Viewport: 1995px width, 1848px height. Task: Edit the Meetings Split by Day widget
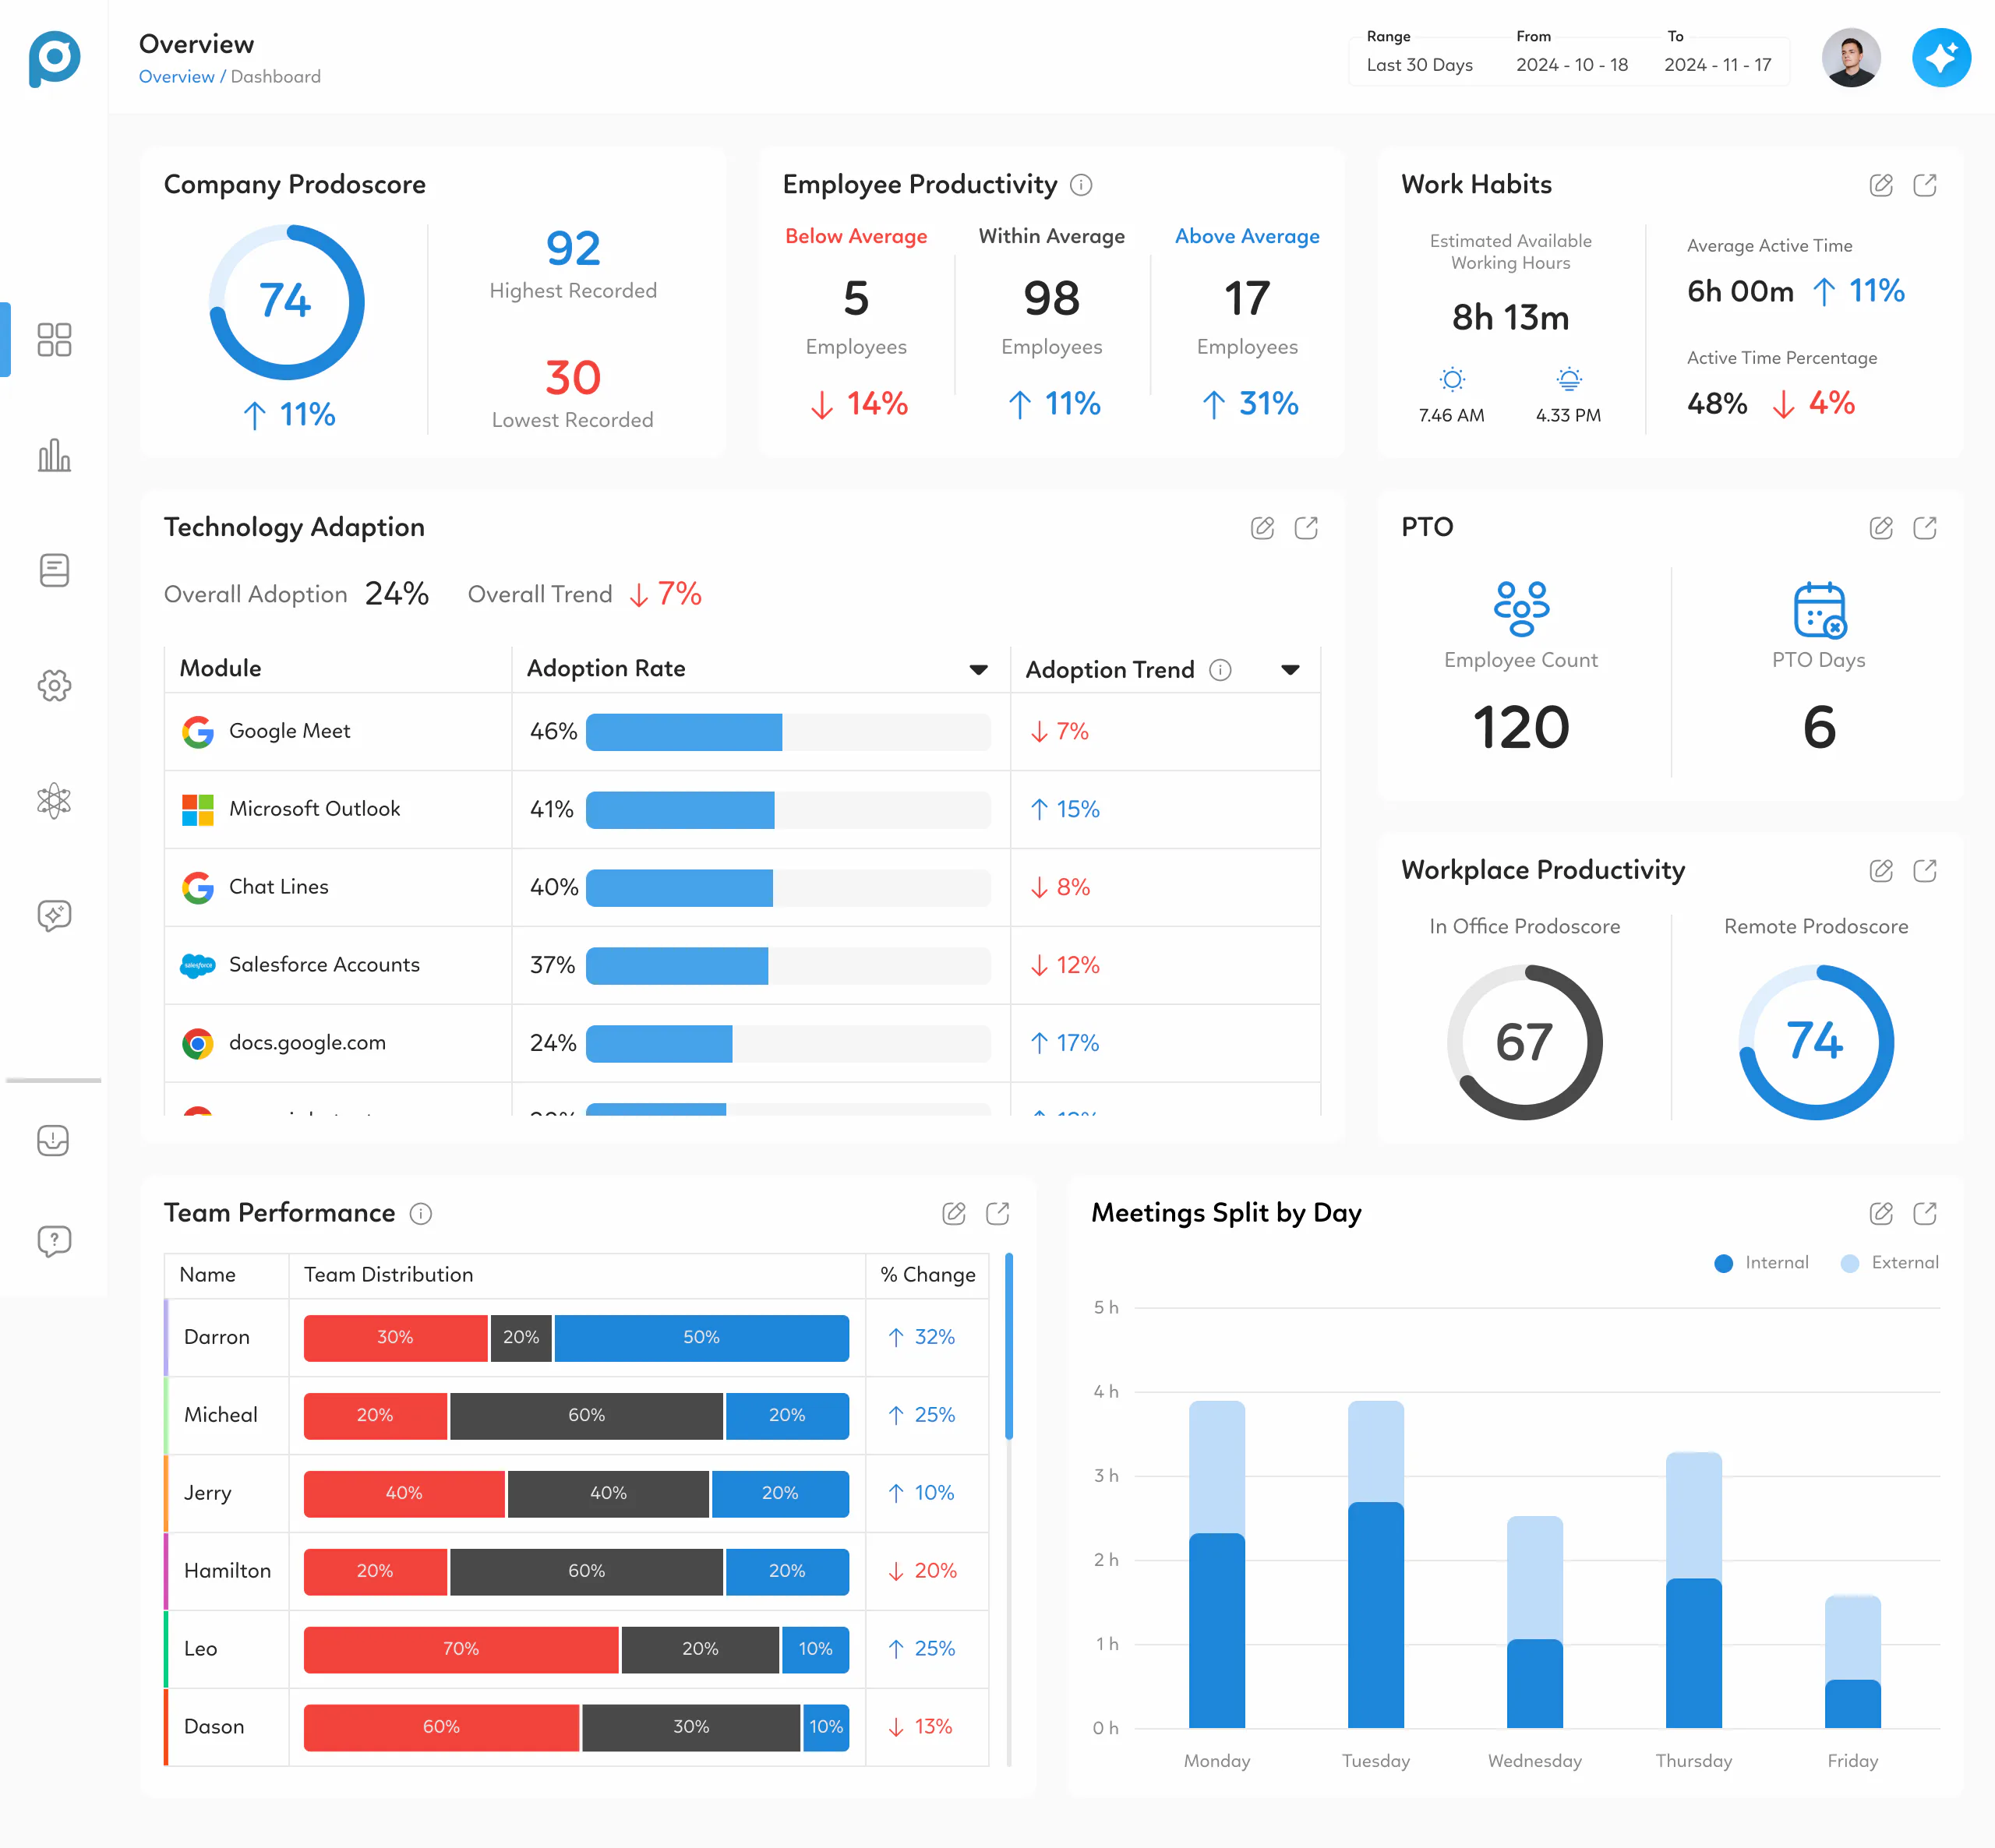point(1881,1214)
